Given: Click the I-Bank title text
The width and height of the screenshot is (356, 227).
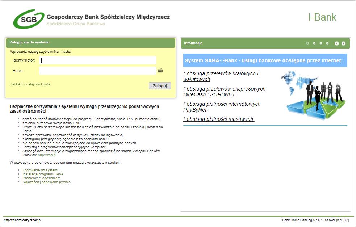Looking at the screenshot, I should [x=322, y=17].
